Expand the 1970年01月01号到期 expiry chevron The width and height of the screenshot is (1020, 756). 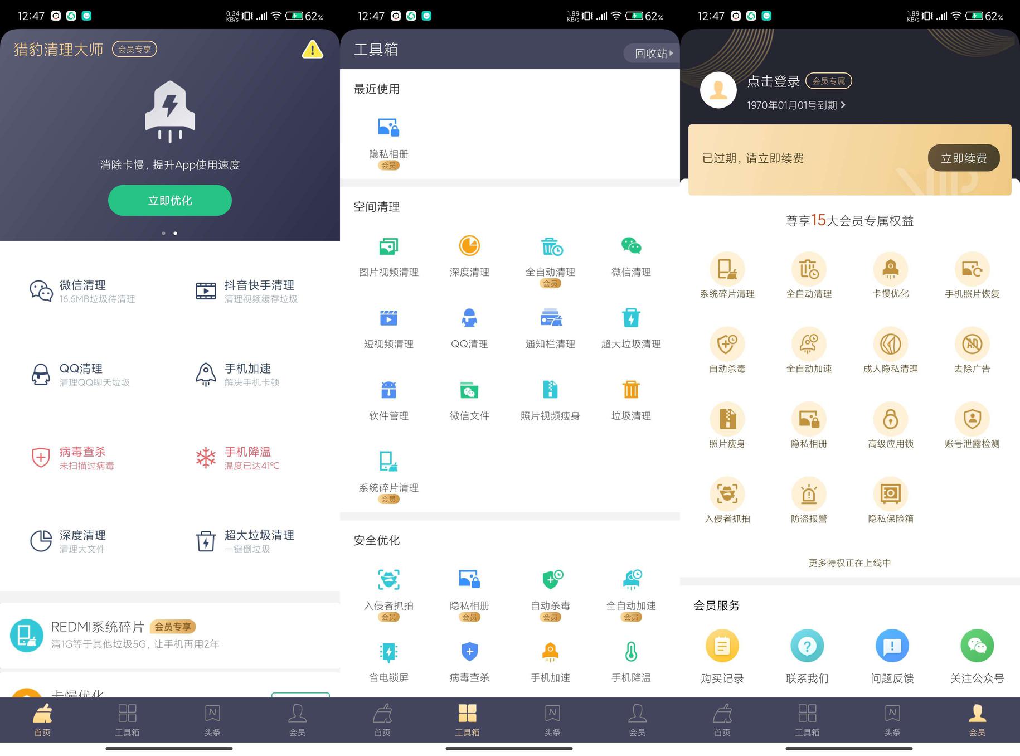click(843, 105)
